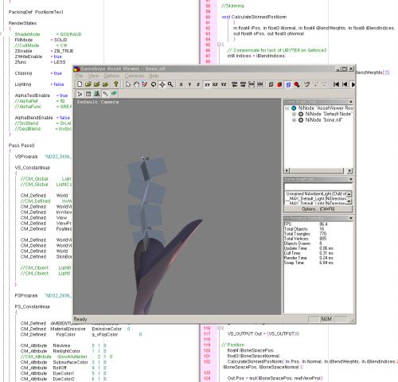398x382 pixels.
Task: Select the arrow pointer selection tool
Action: [x=128, y=84]
